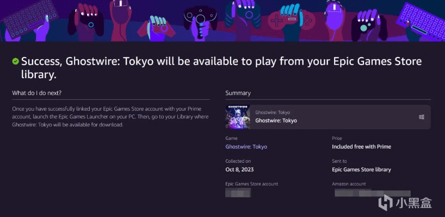Viewport: 445px width, 217px height.
Task: Select the "What do I do next?" heading
Action: coord(36,93)
